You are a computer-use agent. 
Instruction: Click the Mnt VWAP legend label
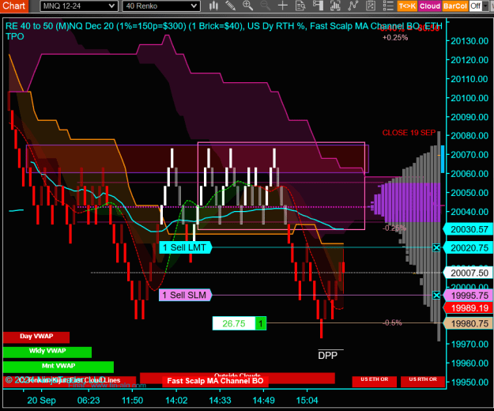coord(58,366)
